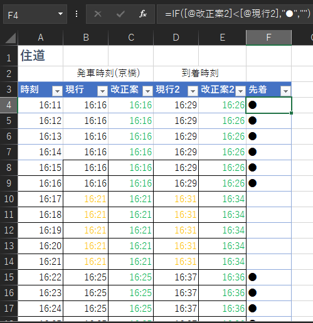
Task: Click cell A1 containing 住道
Action: pyautogui.click(x=41, y=56)
